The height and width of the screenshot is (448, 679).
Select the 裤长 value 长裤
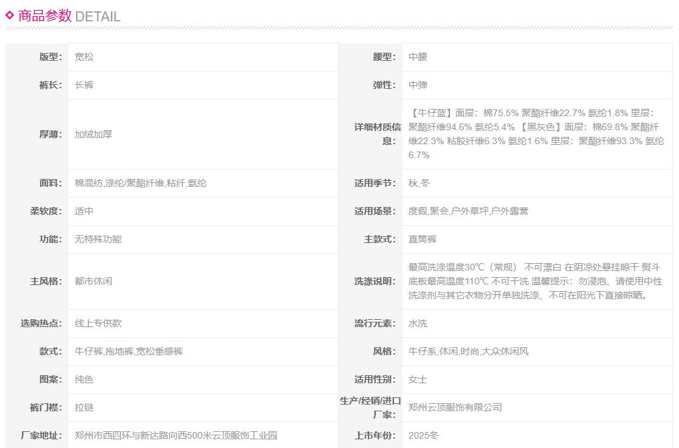pyautogui.click(x=84, y=85)
